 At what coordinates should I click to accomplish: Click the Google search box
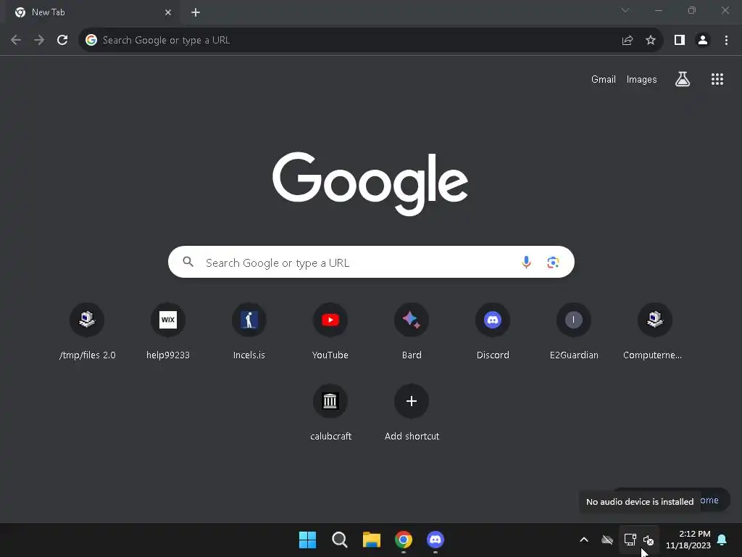click(x=371, y=262)
